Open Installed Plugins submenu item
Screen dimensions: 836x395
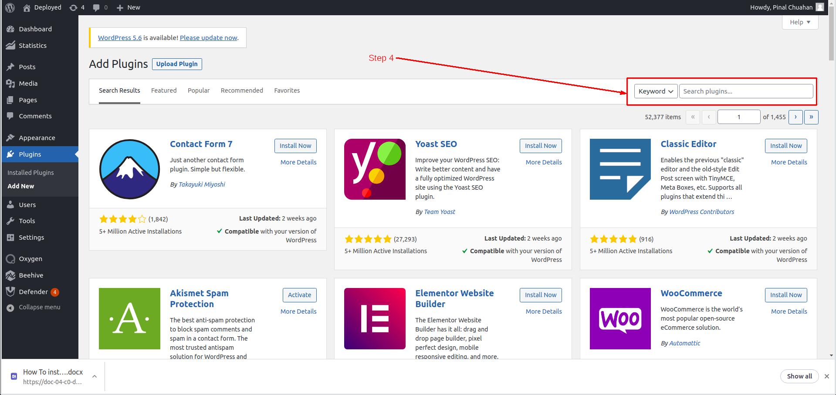pos(30,173)
